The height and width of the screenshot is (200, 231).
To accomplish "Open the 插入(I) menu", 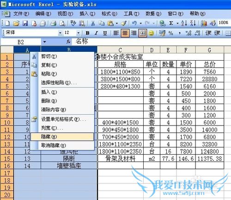I will (x=87, y=14).
